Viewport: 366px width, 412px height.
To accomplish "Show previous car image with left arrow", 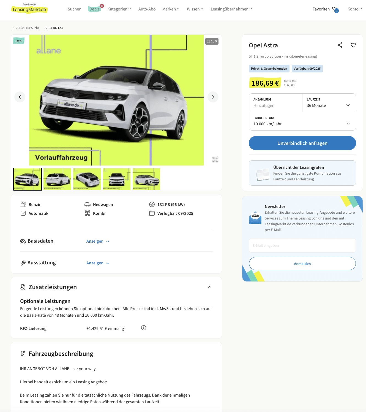I will click(20, 97).
